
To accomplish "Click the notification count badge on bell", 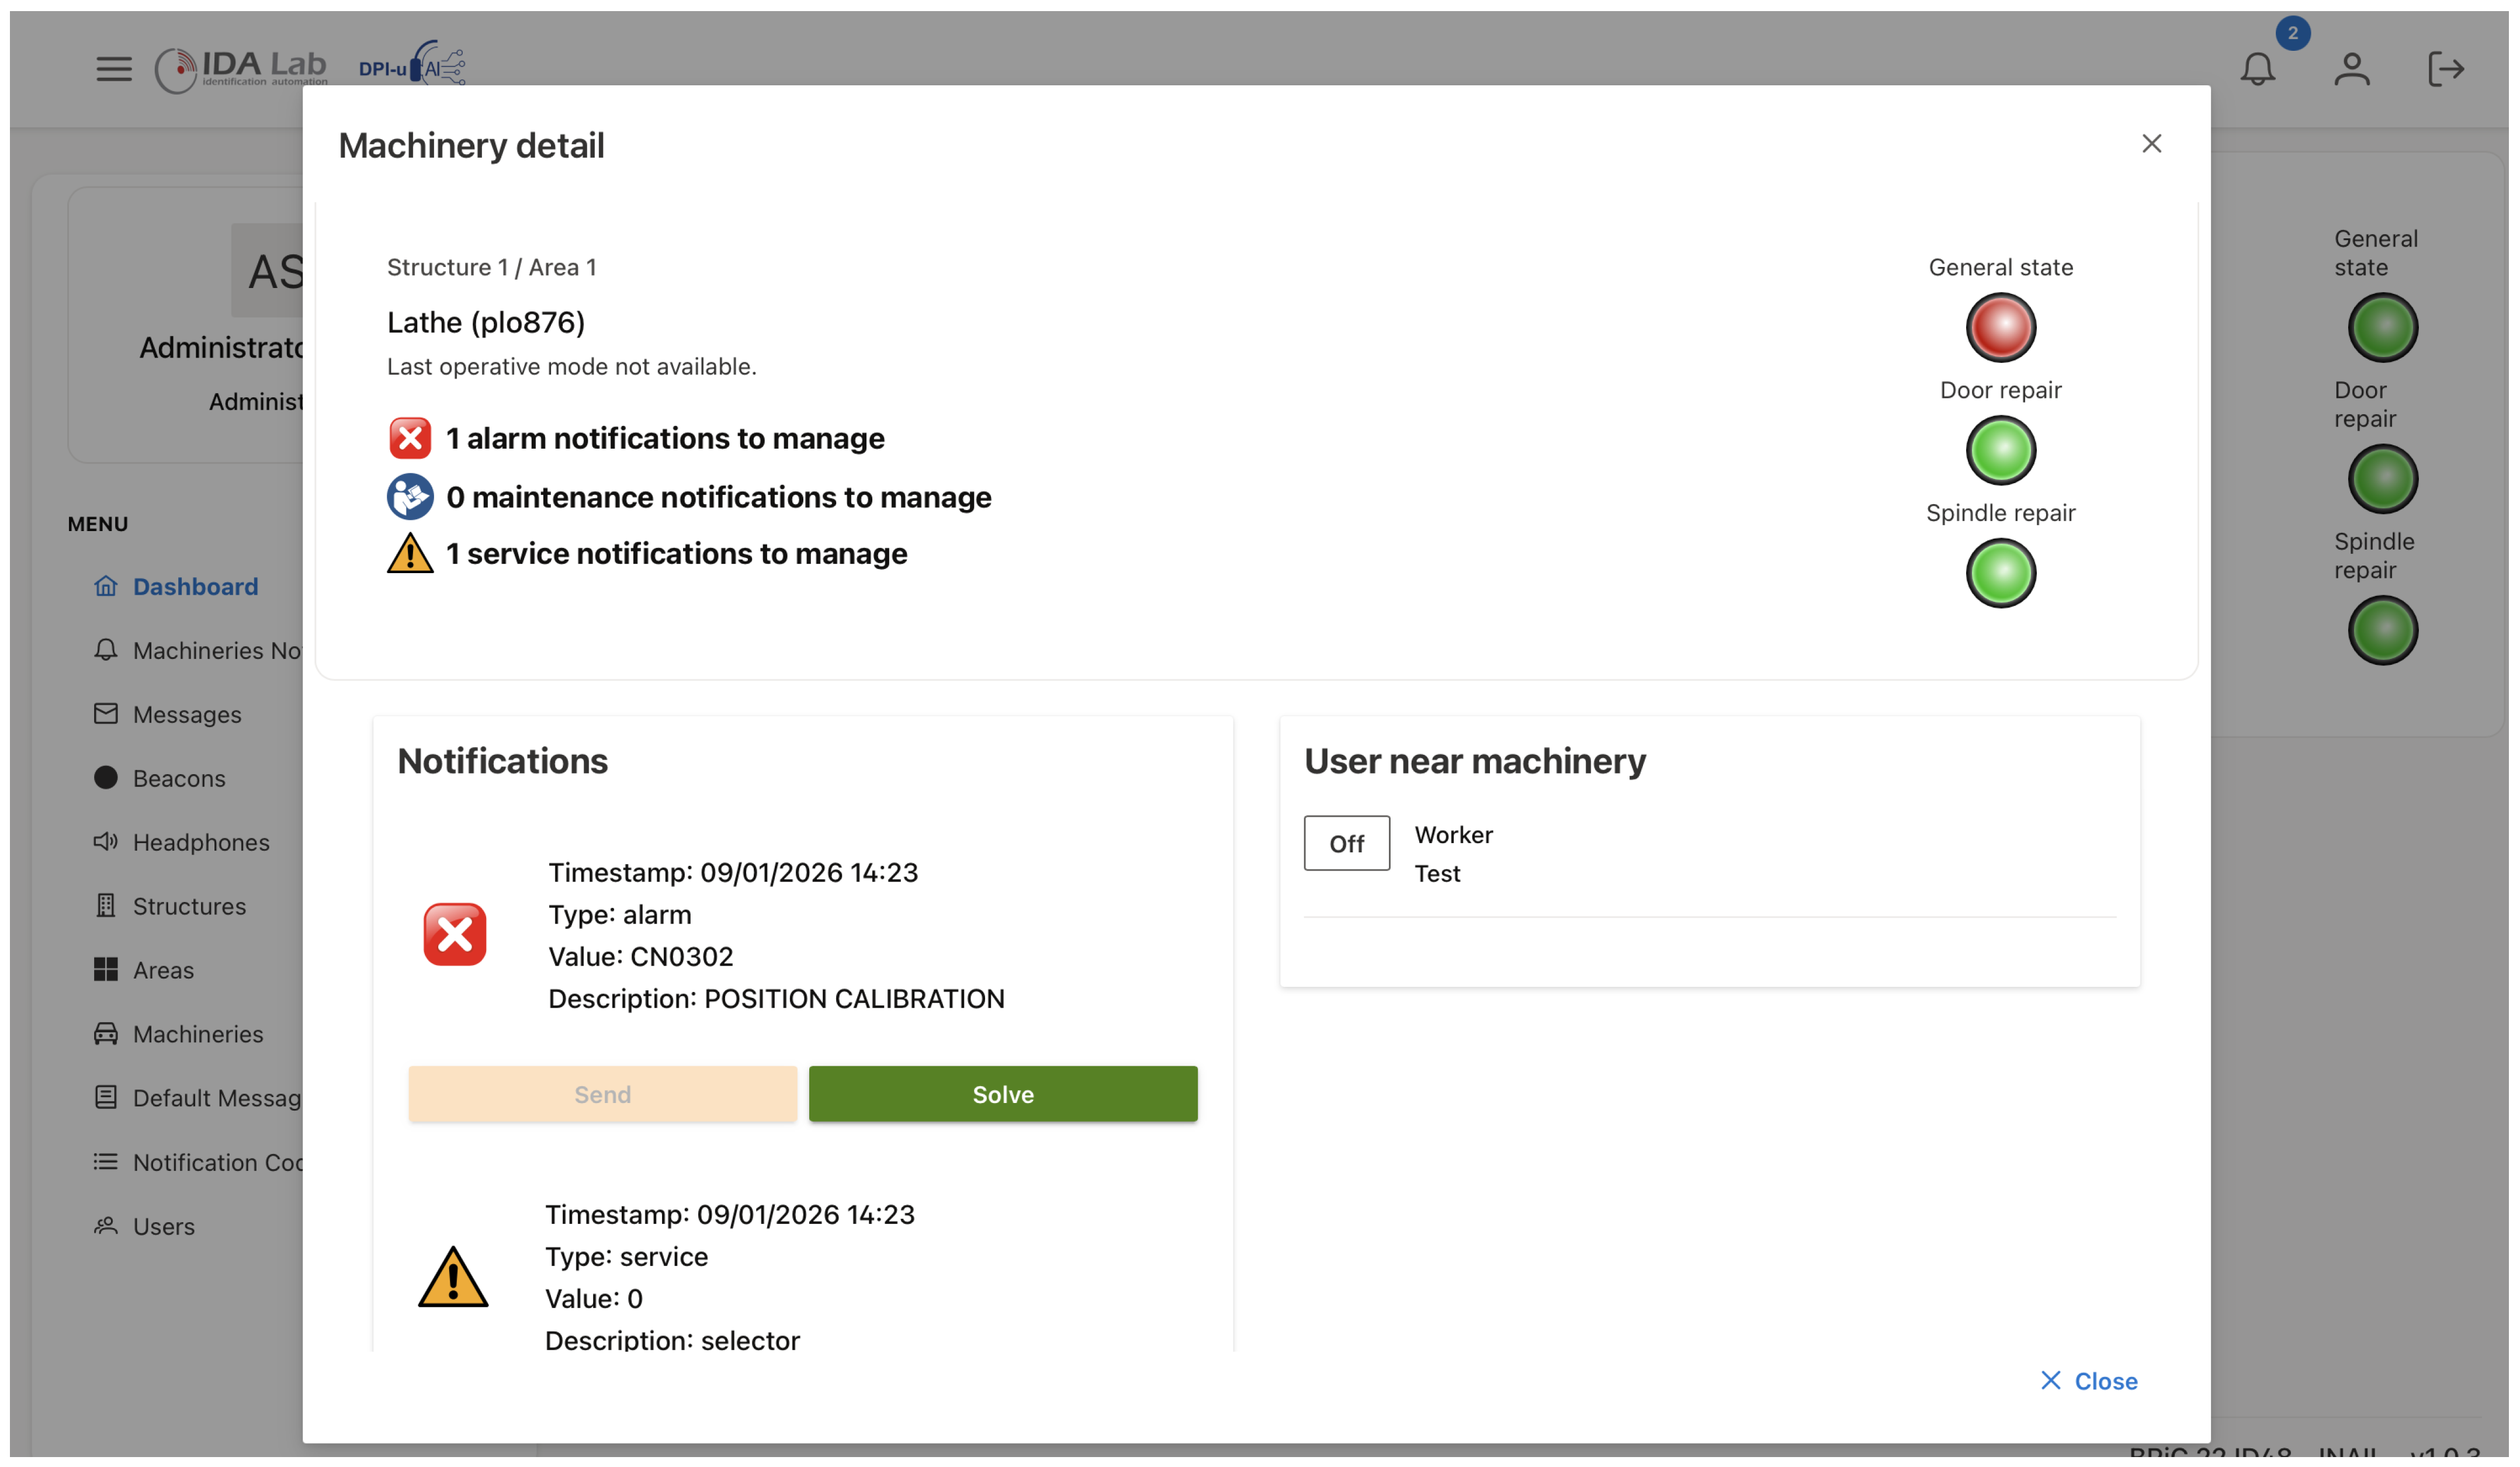I will (2292, 33).
